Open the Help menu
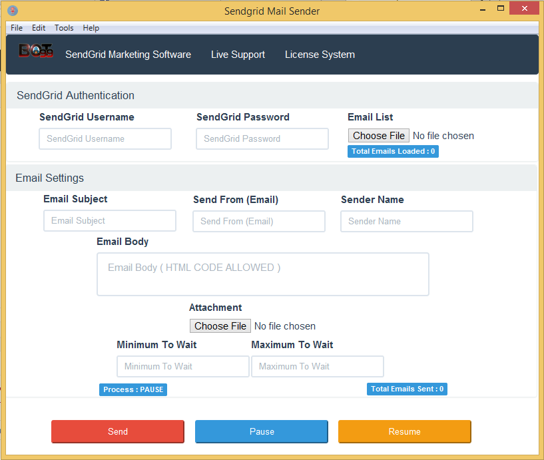Screen dimensions: 544x460 (x=91, y=28)
